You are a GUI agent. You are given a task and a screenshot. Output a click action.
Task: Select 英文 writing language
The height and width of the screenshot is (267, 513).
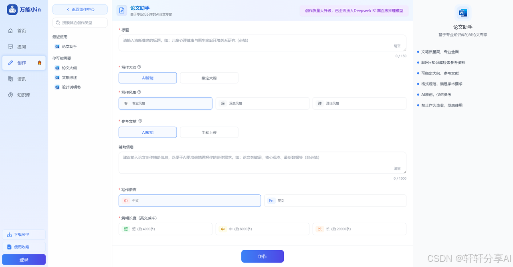335,200
